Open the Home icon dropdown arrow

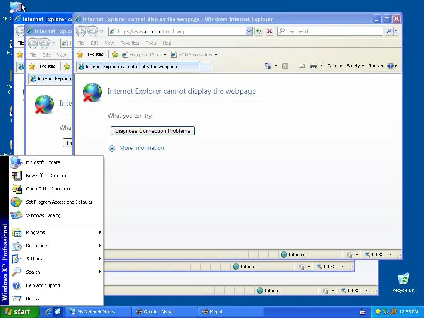coord(276,66)
